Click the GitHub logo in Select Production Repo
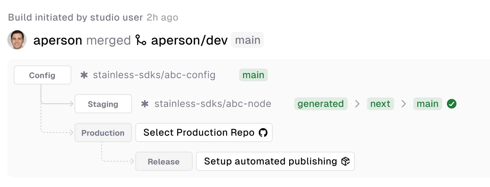 tap(263, 132)
